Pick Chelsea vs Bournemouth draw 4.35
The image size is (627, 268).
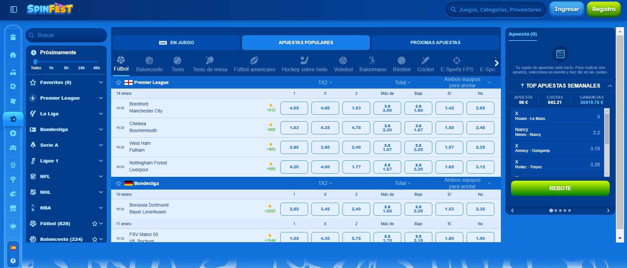(x=325, y=128)
